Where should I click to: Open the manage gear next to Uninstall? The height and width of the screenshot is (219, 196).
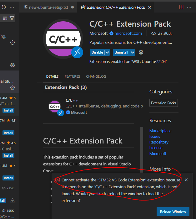(x=141, y=52)
